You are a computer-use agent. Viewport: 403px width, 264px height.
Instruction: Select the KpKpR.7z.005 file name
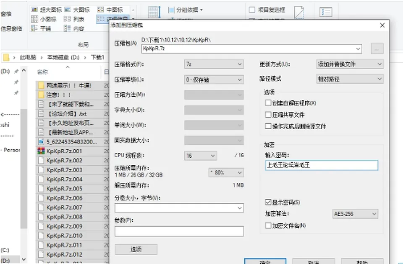pyautogui.click(x=64, y=189)
